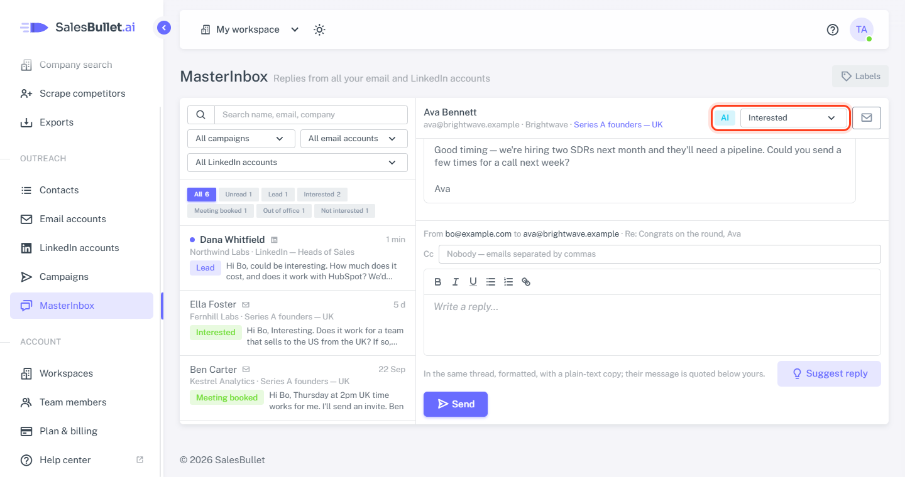Viewport: 905px width, 477px height.
Task: Toggle the light/dark theme sun icon
Action: 319,29
